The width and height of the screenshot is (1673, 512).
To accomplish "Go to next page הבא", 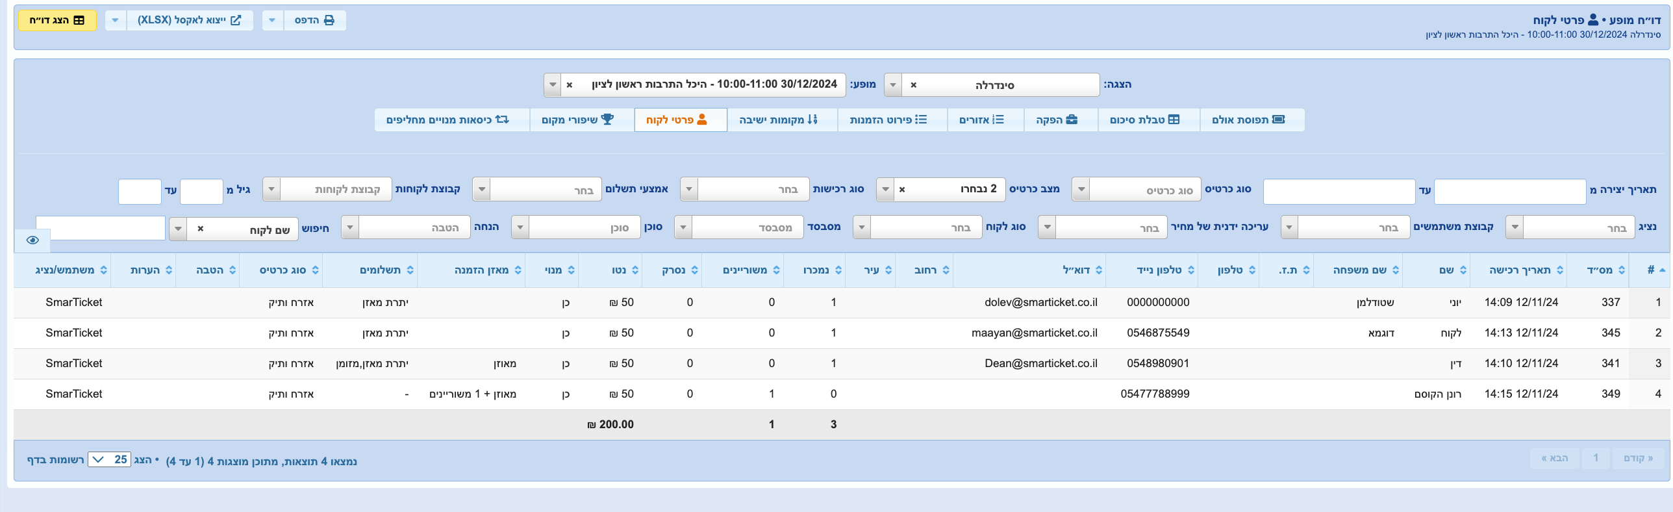I will pos(1554,459).
